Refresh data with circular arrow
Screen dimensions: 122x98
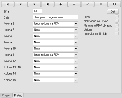[114, 4]
